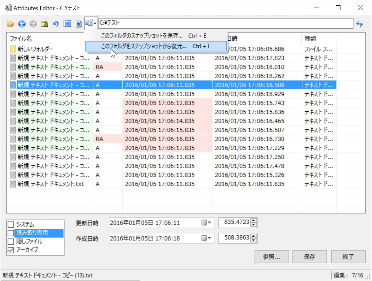Open folder using the yellow folder icon
This screenshot has width=372, height=281.
click(x=10, y=24)
